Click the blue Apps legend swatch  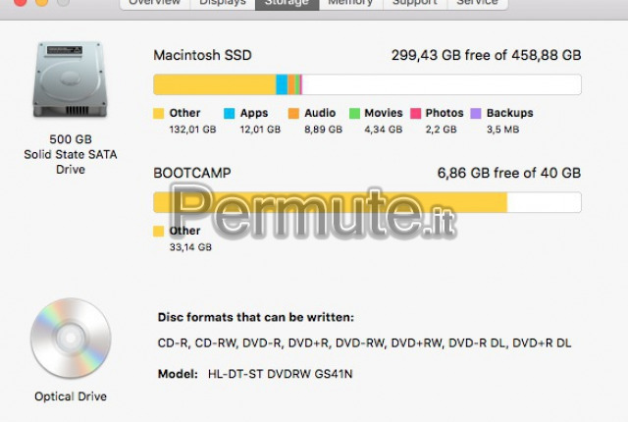(229, 113)
